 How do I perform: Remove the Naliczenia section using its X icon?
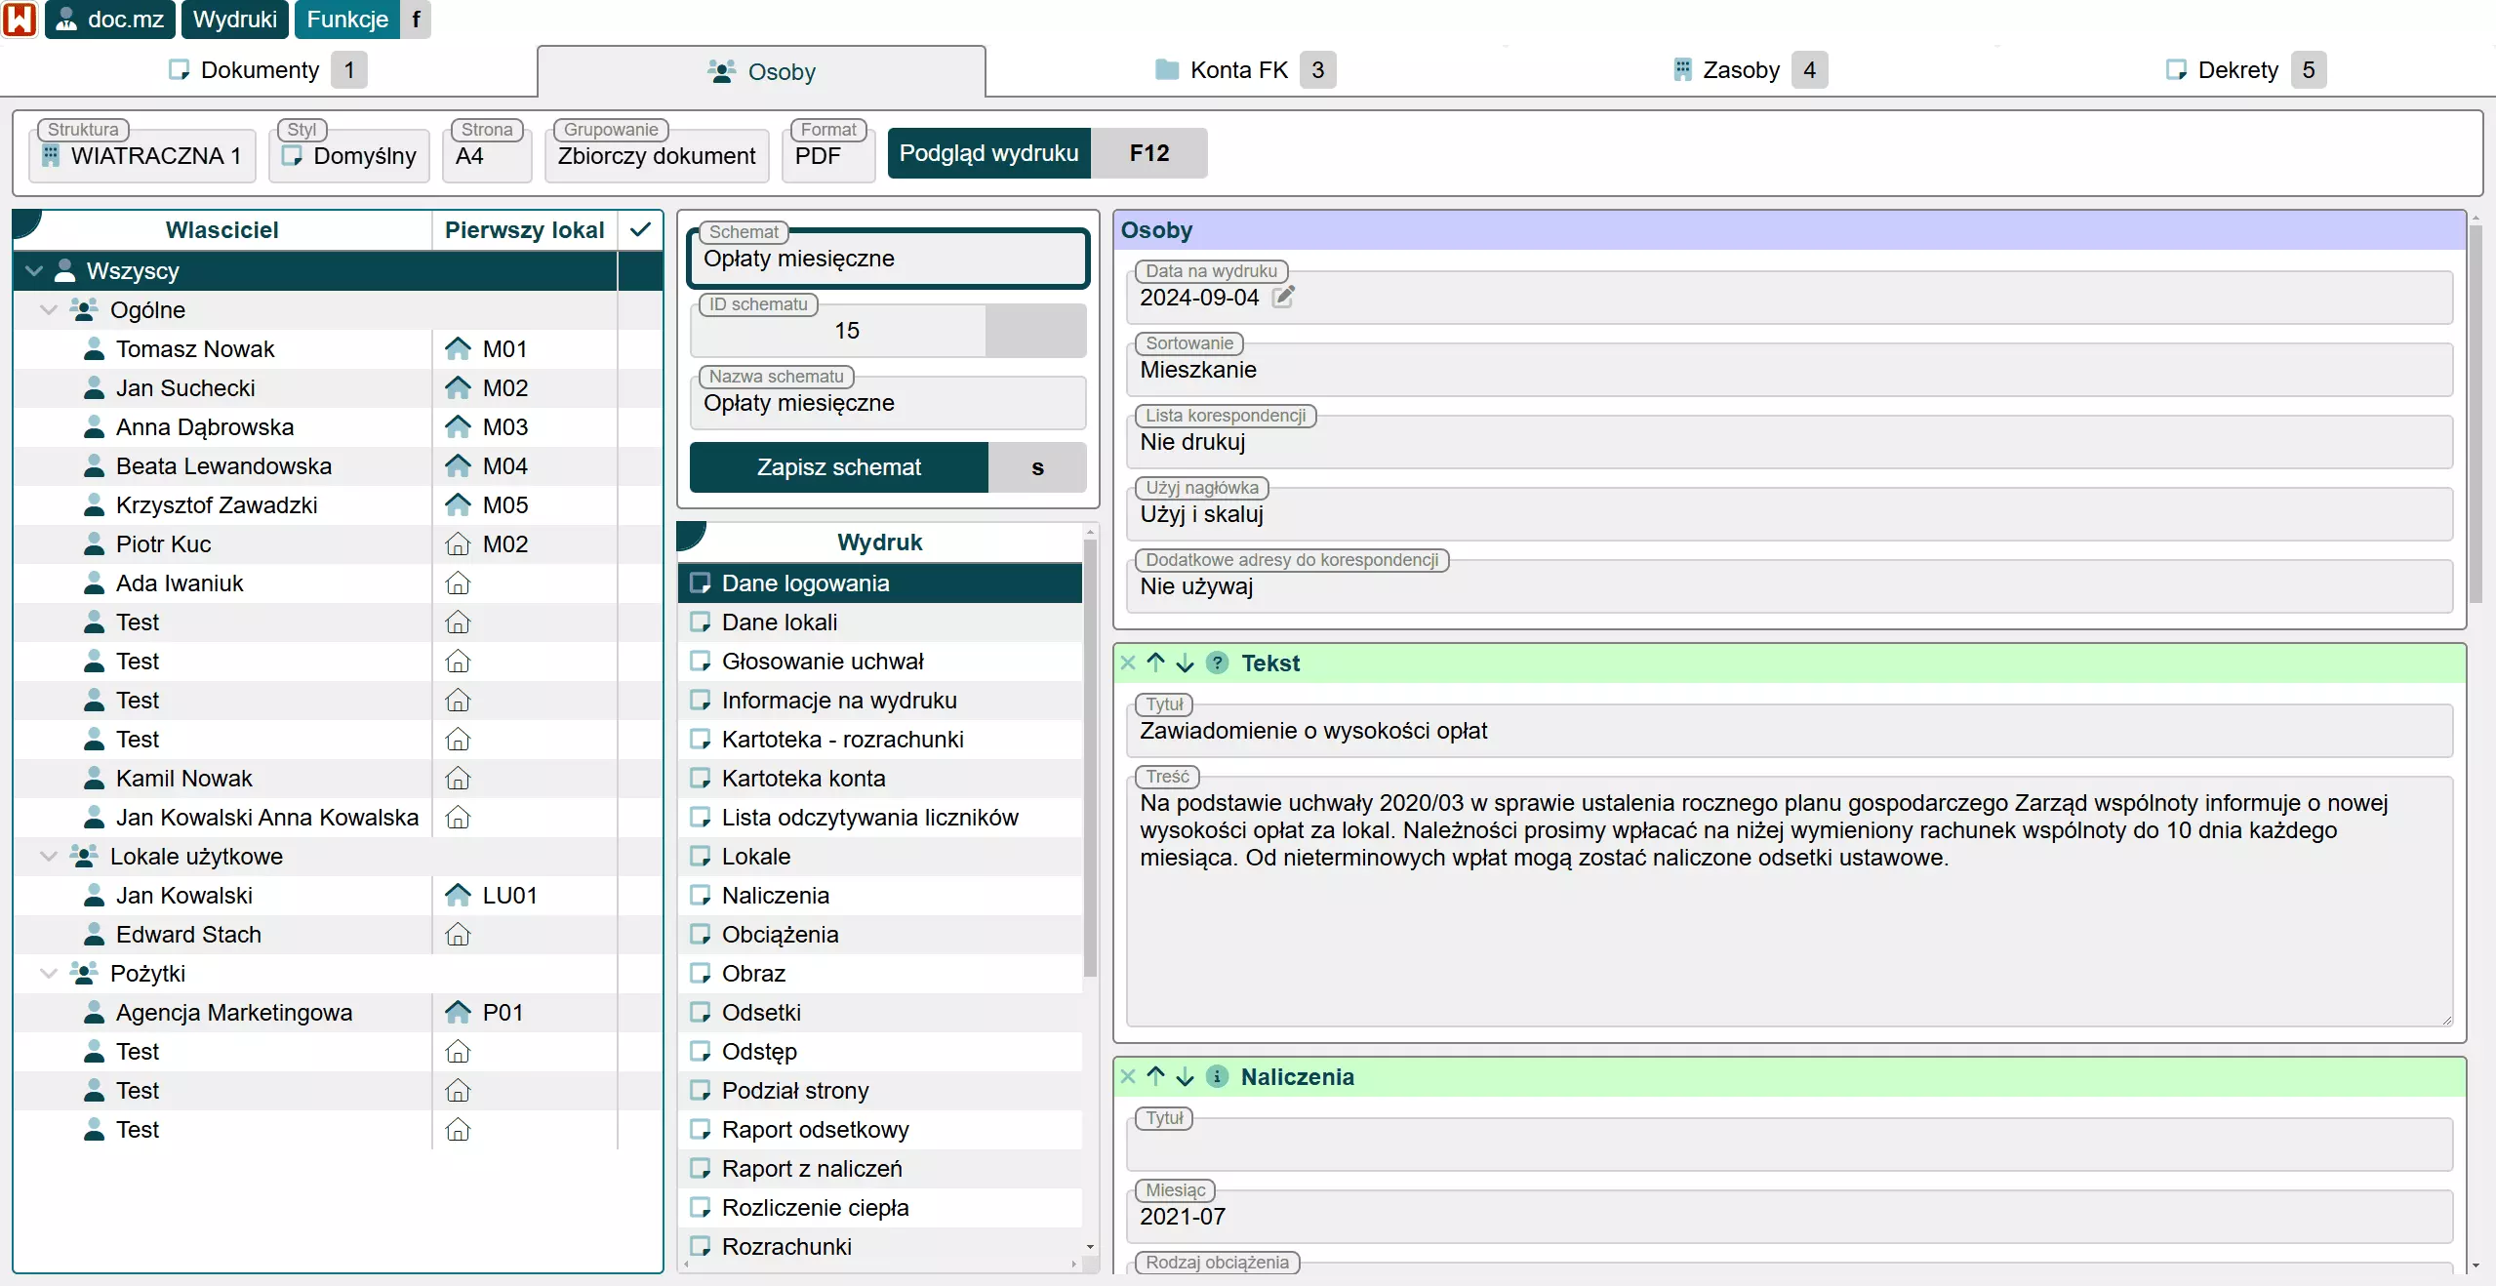1128,1077
